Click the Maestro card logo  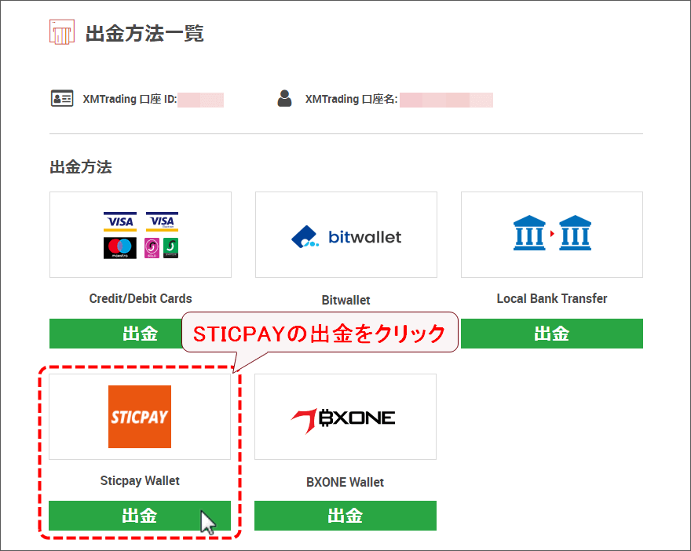point(120,248)
